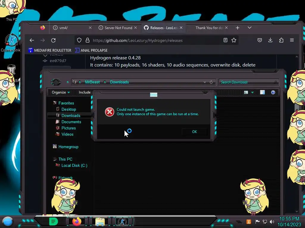Viewport: 305px width, 228px height.
Task: Click the second bookmark in the bookmarks toolbar
Action: (x=91, y=50)
